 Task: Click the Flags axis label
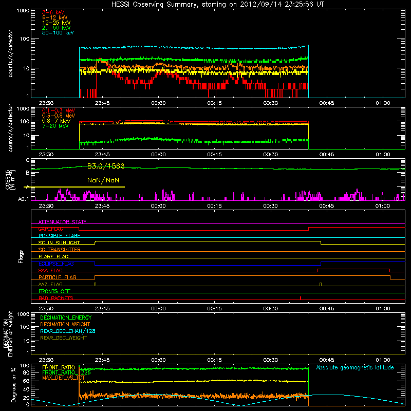(21, 256)
